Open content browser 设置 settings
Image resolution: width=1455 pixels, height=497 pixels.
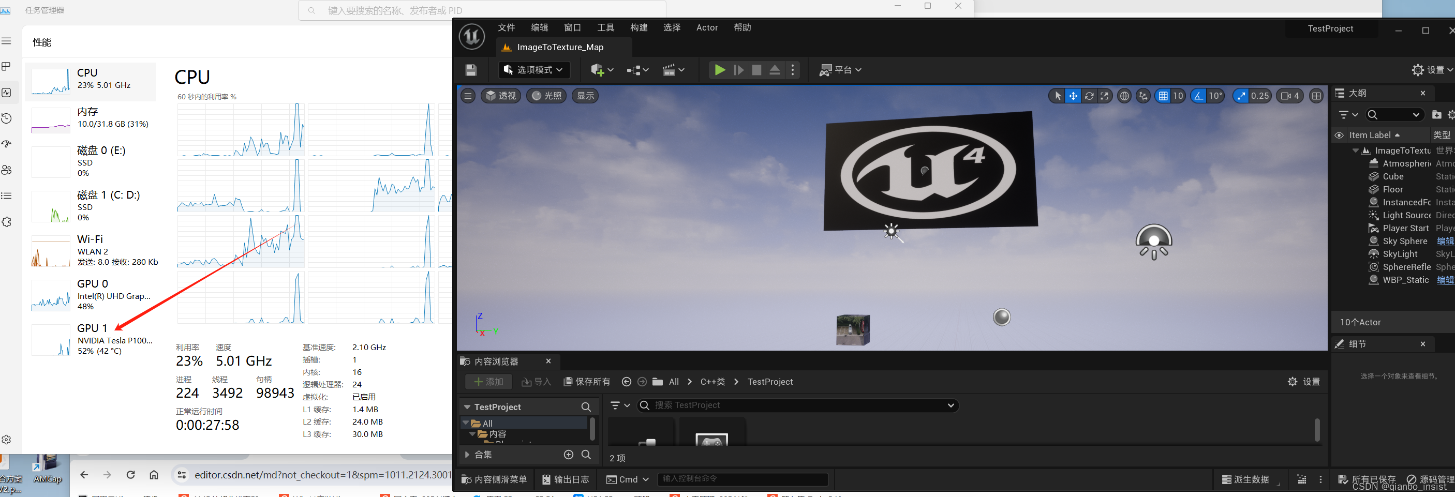[1303, 382]
